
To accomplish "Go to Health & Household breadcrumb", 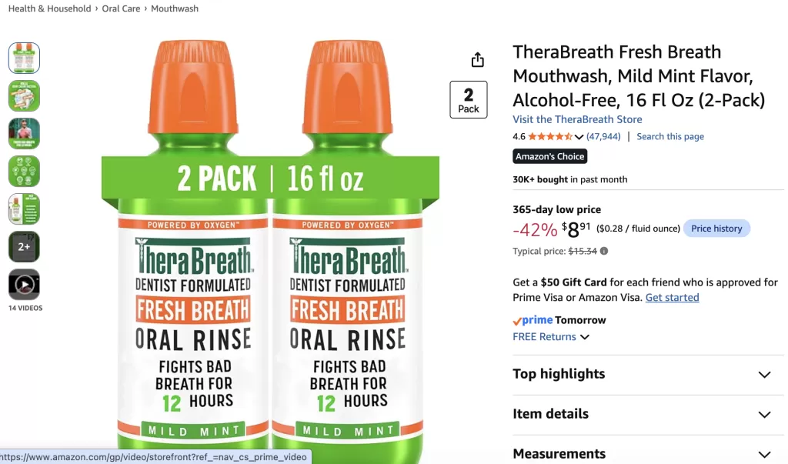I will [x=50, y=8].
